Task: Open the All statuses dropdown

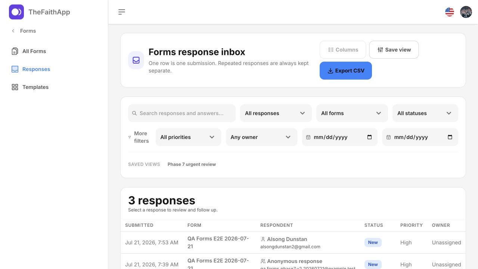Action: 425,113
